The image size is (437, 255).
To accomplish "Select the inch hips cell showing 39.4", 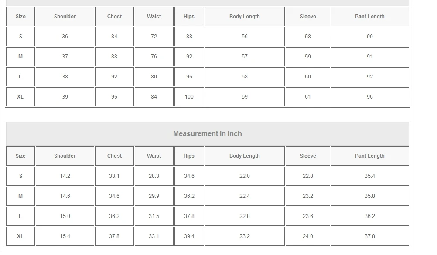I will click(189, 236).
